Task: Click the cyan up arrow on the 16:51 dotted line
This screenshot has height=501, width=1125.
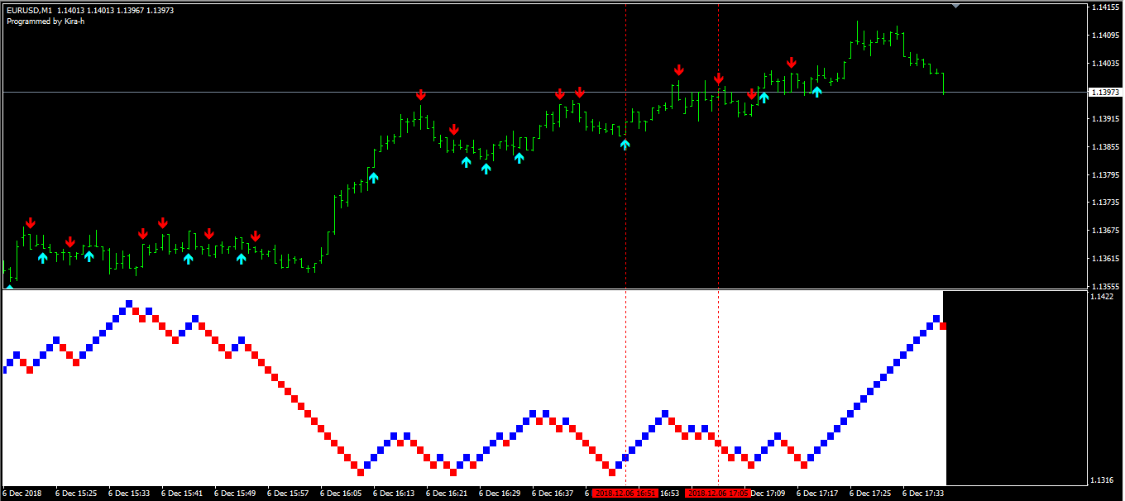Action: (x=625, y=145)
